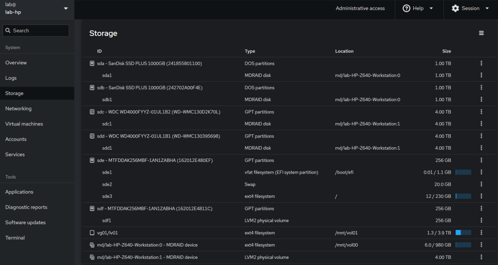Open actions menu for sdd1 MDRAID disk
Screen dimensions: 498x265
tap(481, 148)
